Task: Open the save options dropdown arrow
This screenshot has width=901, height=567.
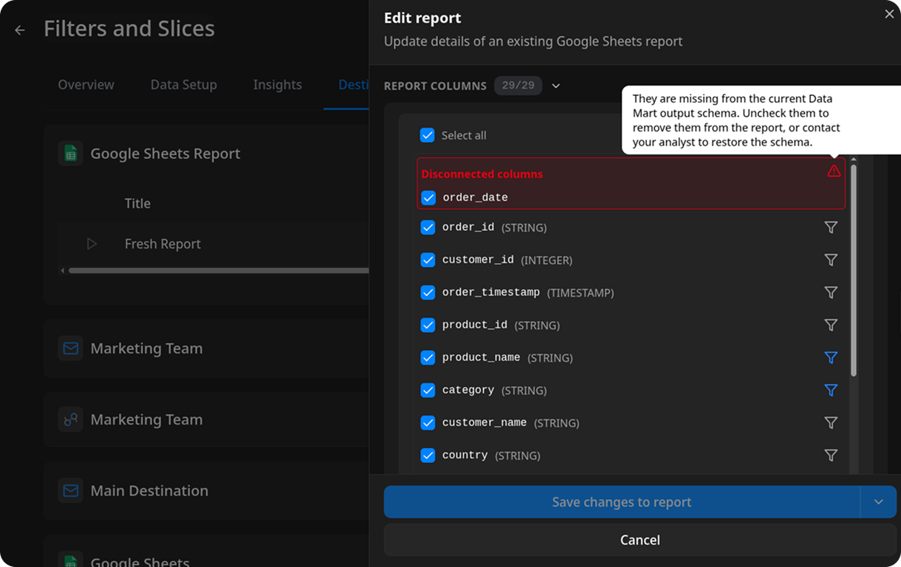Action: pos(878,502)
